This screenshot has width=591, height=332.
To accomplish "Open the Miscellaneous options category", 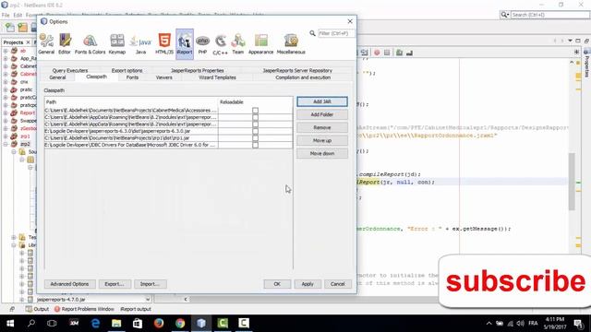I will tap(291, 44).
